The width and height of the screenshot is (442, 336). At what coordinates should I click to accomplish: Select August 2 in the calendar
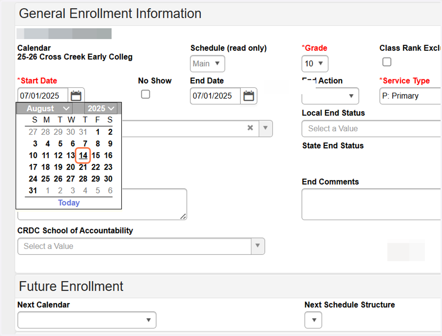110,132
